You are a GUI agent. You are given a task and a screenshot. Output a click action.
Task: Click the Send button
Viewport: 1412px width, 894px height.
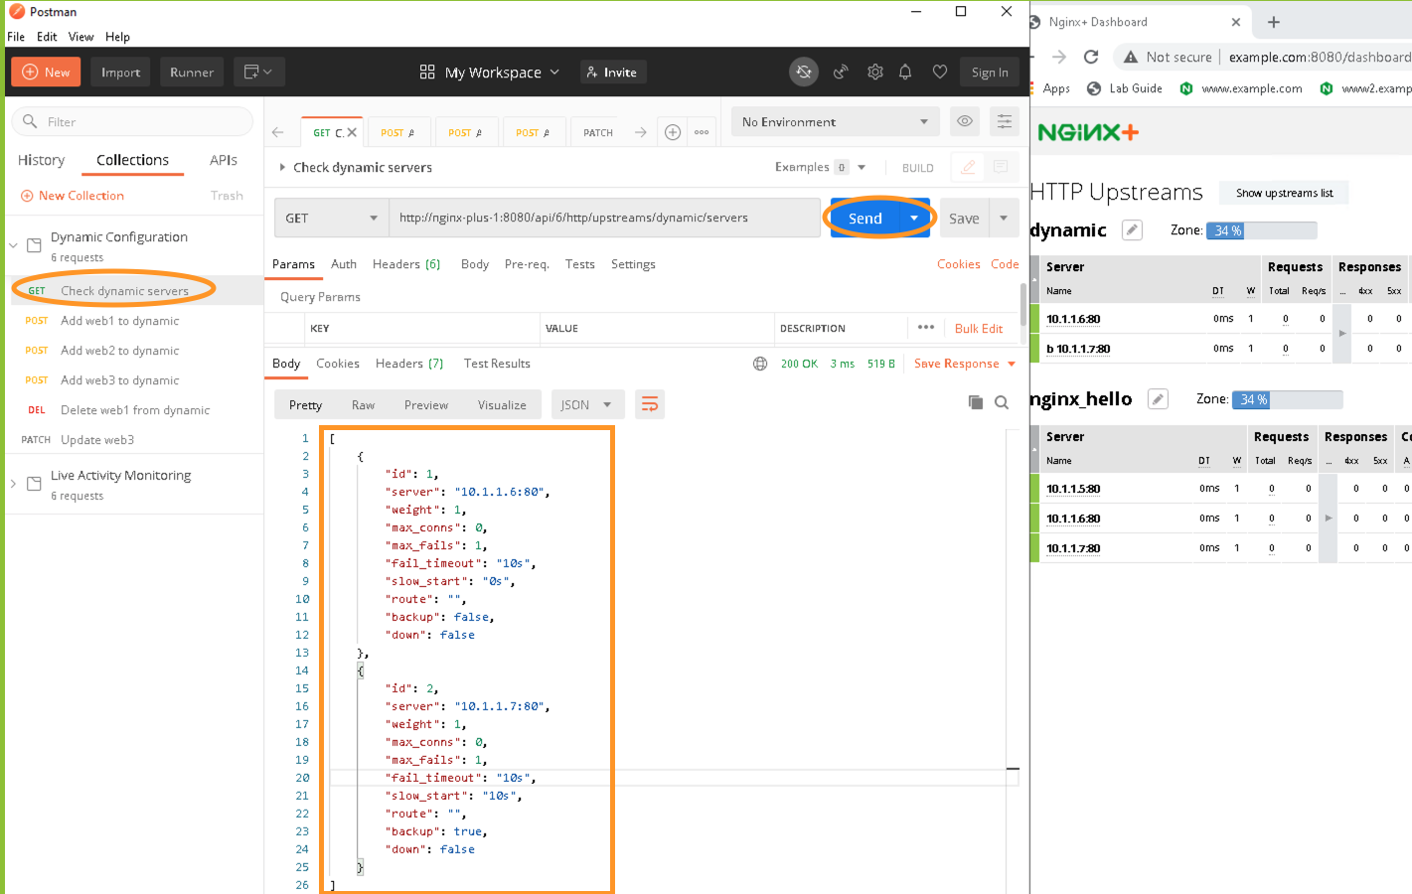pyautogui.click(x=864, y=218)
